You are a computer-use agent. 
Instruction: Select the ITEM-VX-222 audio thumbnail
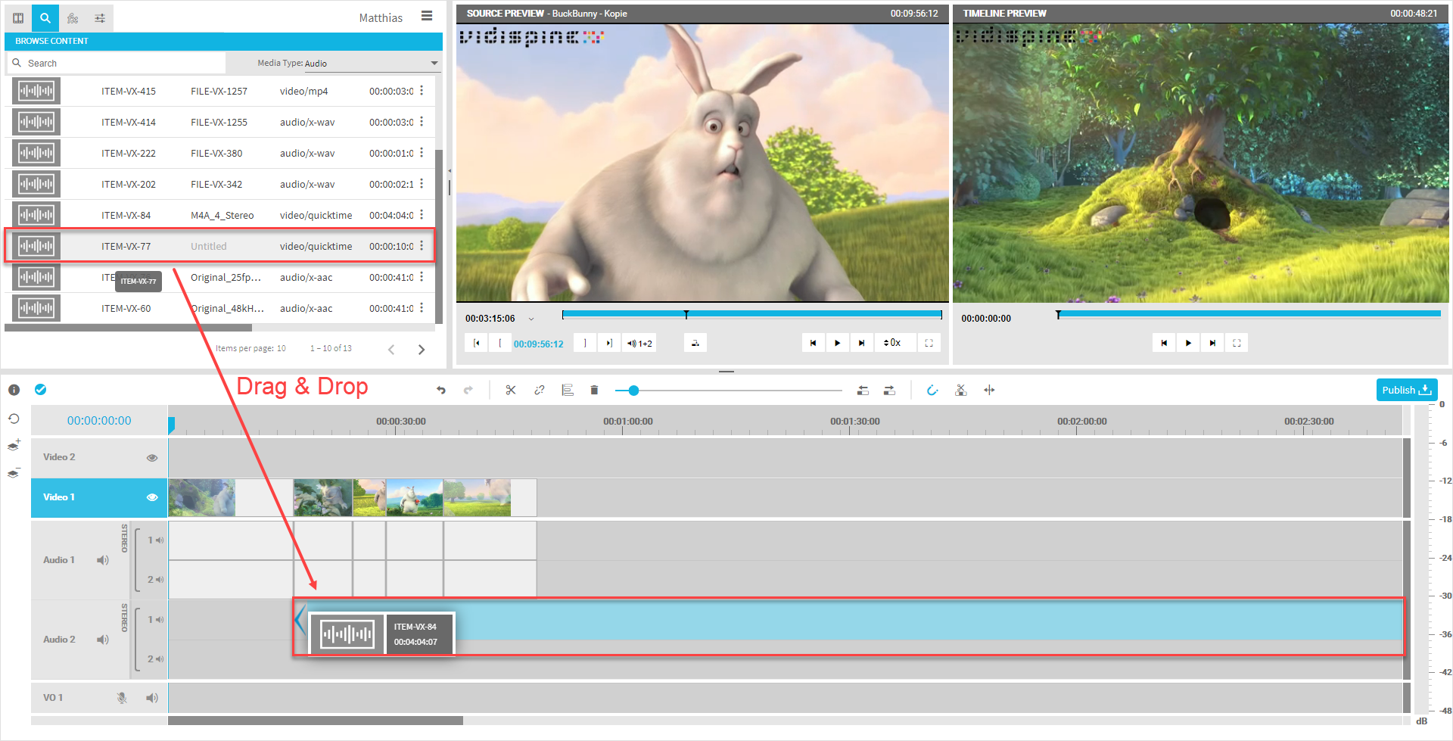click(x=36, y=153)
